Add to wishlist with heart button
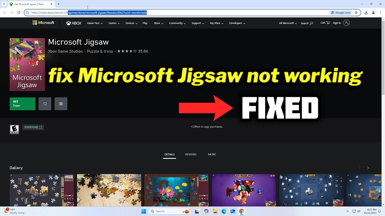This screenshot has height=216, width=385. tap(45, 104)
